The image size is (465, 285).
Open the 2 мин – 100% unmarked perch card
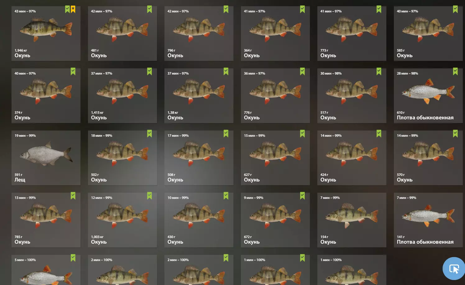pos(122,270)
